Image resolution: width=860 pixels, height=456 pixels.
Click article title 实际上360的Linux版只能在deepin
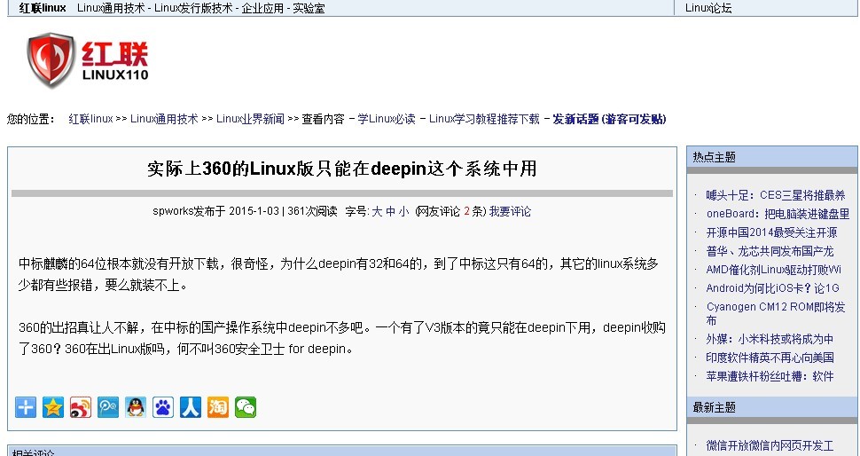(341, 169)
